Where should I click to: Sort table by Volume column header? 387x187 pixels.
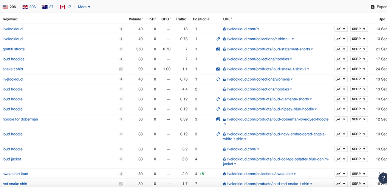(x=135, y=19)
